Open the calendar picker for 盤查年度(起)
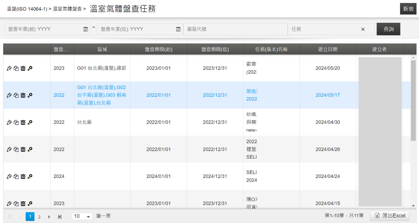The image size is (419, 223). tap(85, 29)
